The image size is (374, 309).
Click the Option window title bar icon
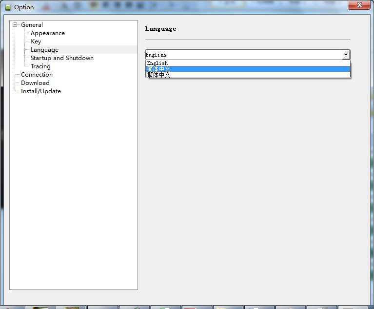[7, 7]
